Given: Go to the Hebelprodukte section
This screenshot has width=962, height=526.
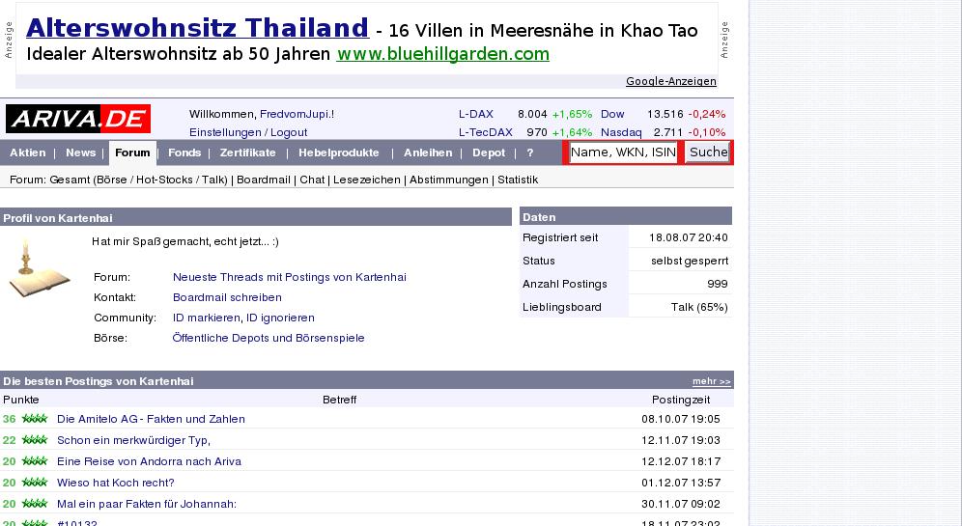Looking at the screenshot, I should 339,152.
